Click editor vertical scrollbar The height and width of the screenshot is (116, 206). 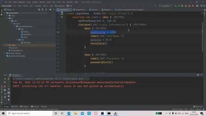point(202,37)
